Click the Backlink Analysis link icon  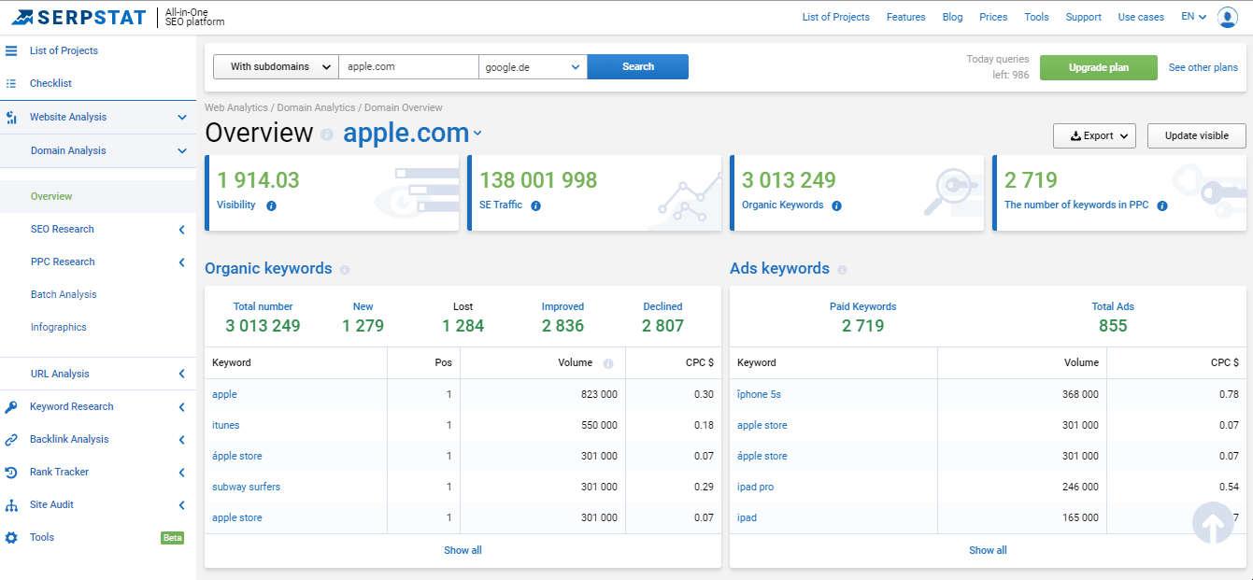11,440
